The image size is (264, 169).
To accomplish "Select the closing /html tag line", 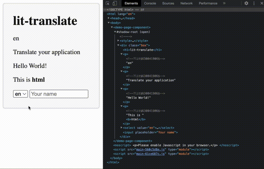I will tap(113, 162).
